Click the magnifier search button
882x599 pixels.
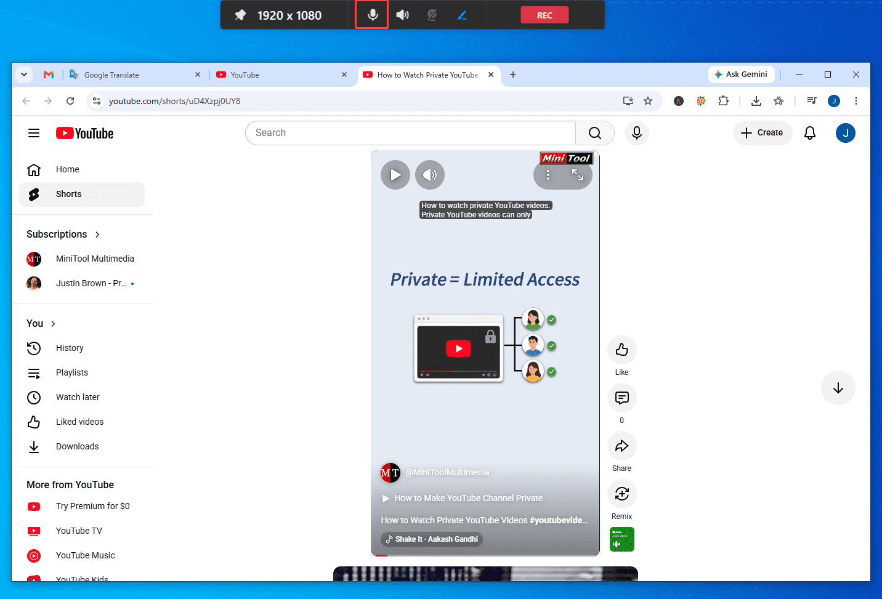(x=595, y=133)
